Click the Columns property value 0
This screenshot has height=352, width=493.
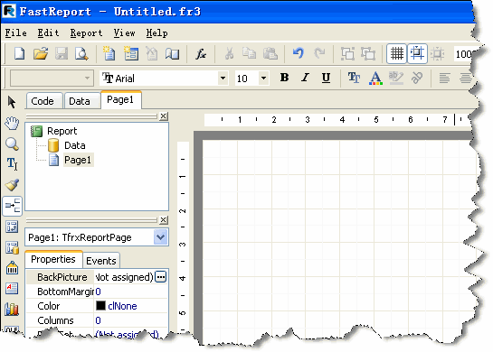point(98,320)
